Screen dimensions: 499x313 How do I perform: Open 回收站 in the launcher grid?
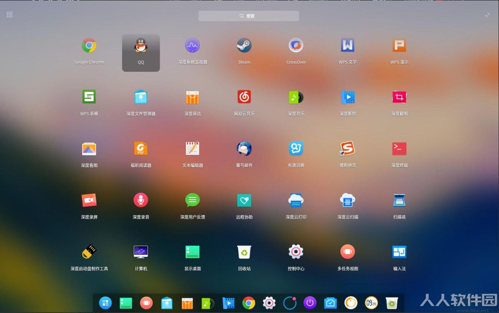click(244, 252)
